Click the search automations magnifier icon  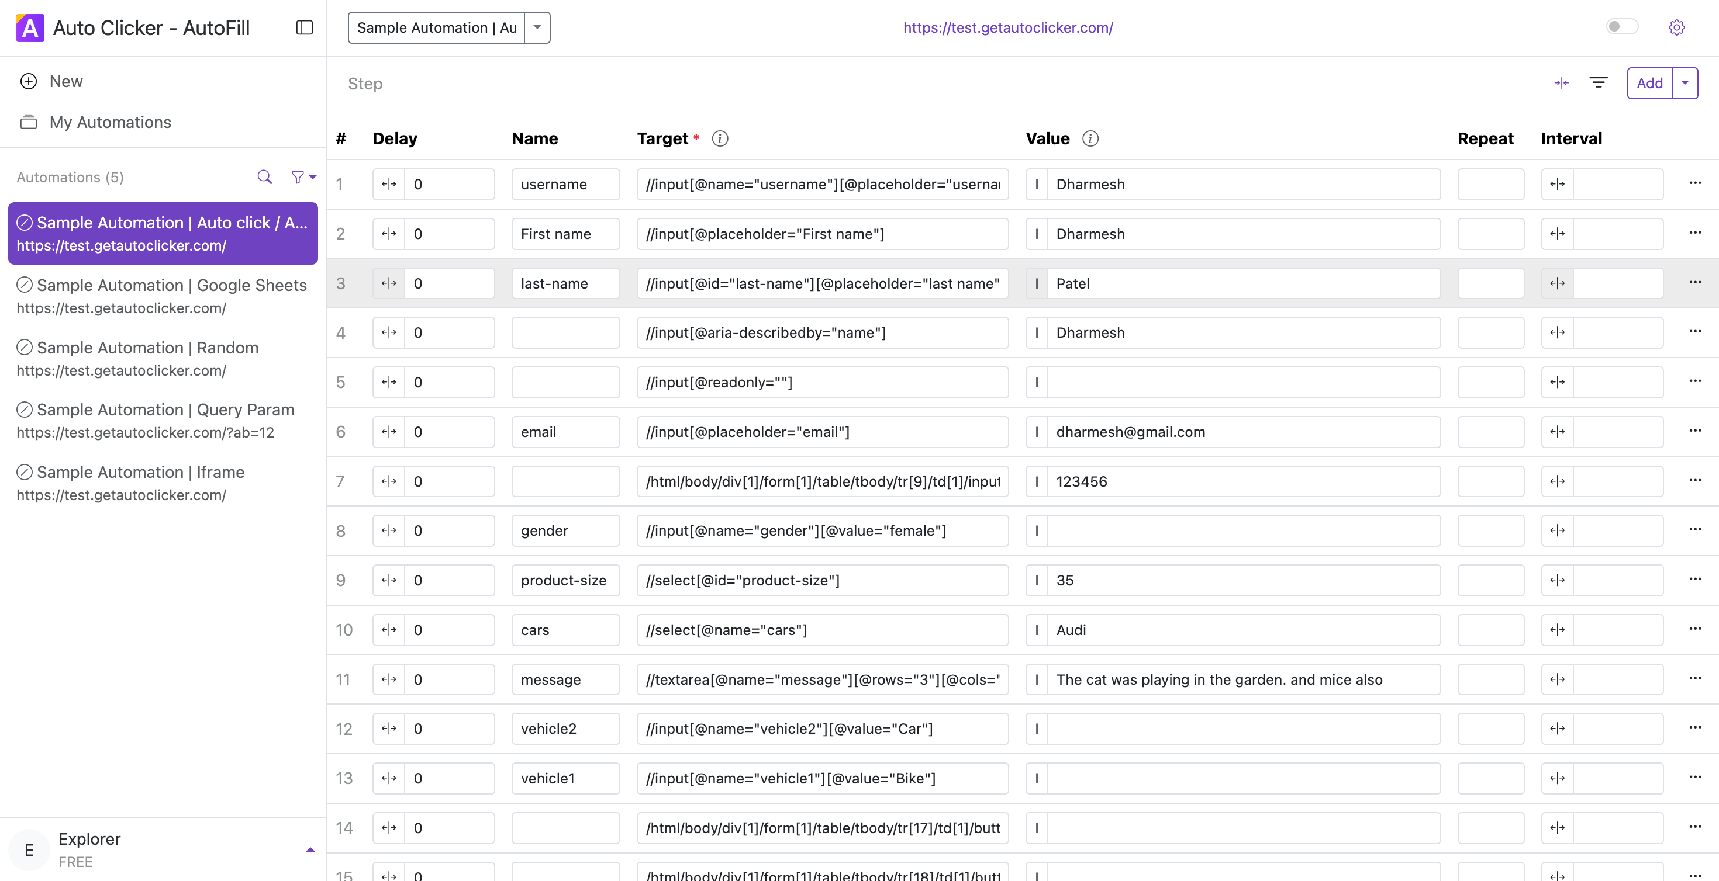pos(264,177)
